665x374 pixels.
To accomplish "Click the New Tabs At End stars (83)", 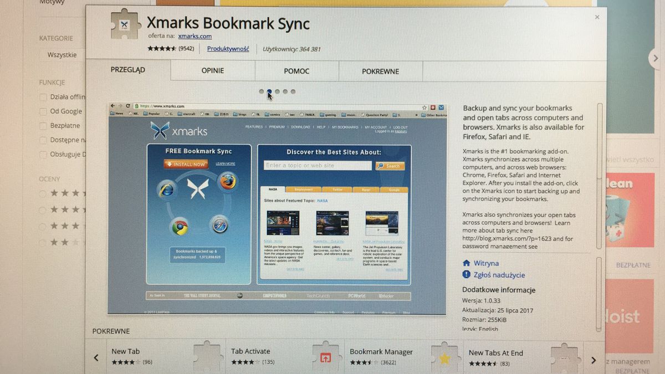I will click(483, 364).
